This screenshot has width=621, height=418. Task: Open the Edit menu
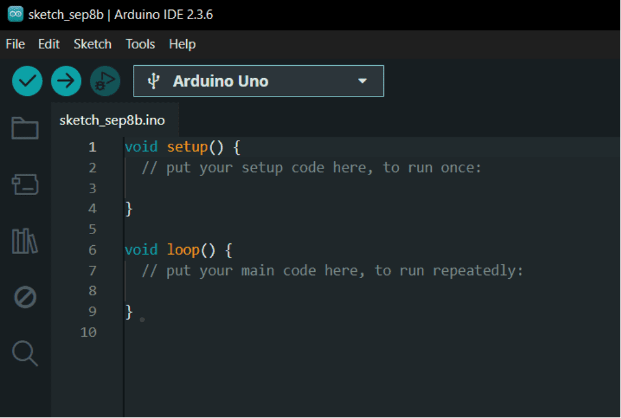(x=48, y=44)
